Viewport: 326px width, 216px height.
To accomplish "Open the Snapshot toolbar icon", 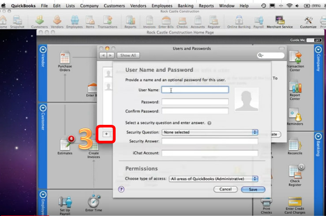I will click(17, 22).
